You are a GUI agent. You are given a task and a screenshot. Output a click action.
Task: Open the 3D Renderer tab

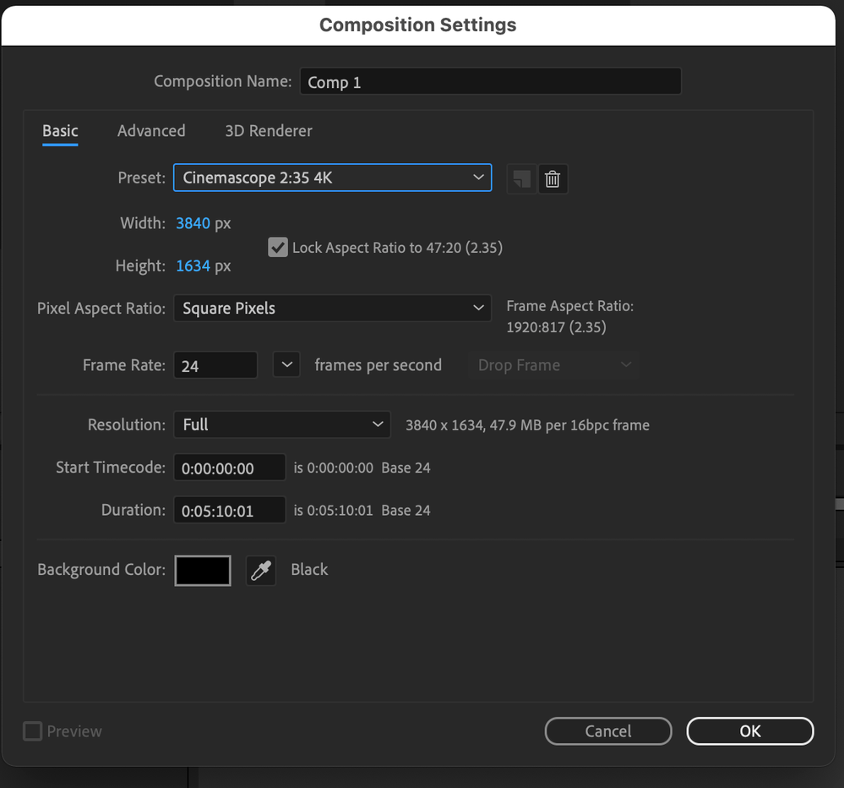click(x=269, y=131)
